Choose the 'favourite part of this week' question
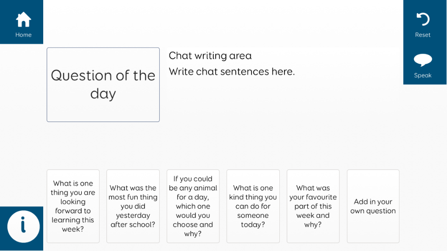This screenshot has height=251, width=447. pyautogui.click(x=313, y=206)
